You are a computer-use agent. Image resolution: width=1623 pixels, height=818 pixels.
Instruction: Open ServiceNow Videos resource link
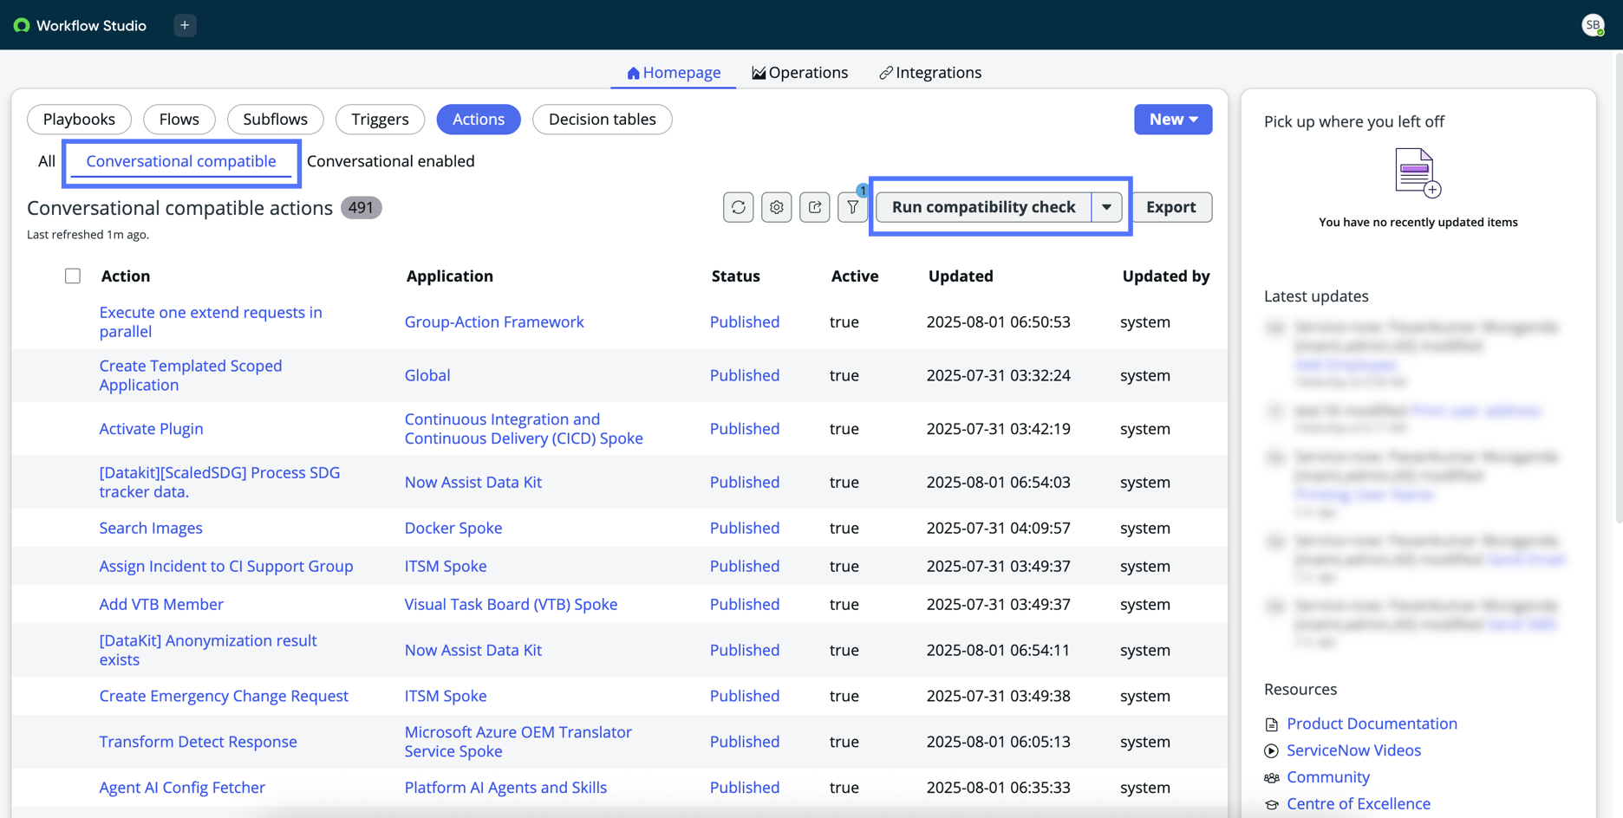(x=1353, y=750)
